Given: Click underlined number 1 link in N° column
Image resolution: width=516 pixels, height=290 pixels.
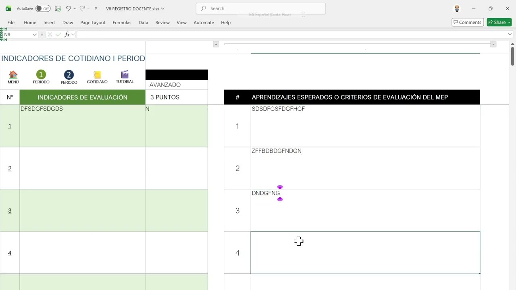Looking at the screenshot, I should pos(10,126).
